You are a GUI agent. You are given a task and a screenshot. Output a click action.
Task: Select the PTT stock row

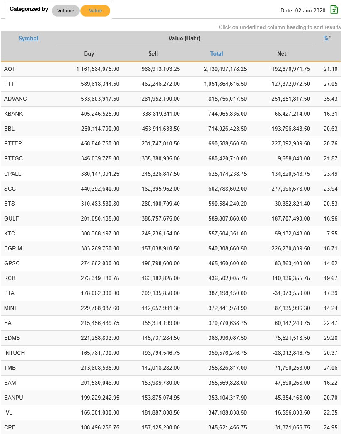(x=10, y=84)
